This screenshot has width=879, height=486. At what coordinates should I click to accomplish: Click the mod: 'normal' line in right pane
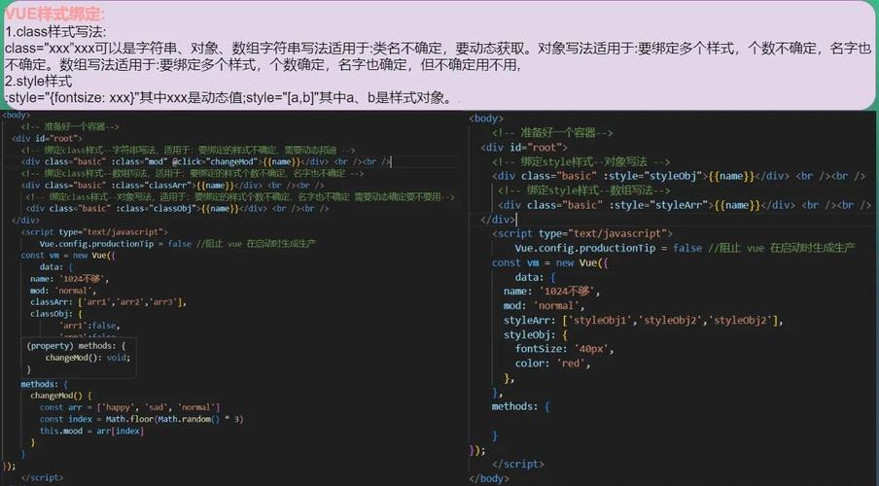point(544,305)
